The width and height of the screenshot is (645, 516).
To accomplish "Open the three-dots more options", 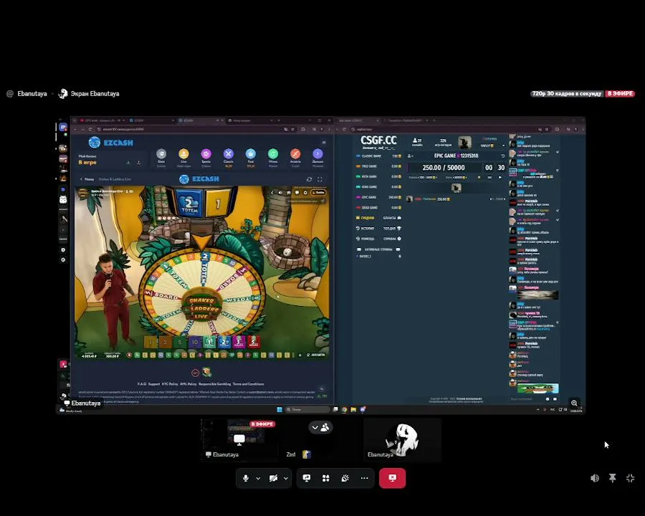I will (x=365, y=478).
